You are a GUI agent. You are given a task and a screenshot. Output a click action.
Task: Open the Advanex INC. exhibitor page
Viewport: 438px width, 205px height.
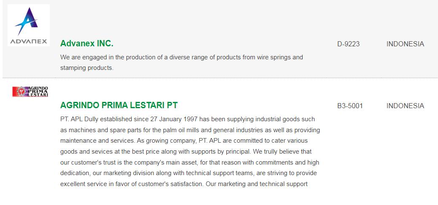tap(86, 43)
